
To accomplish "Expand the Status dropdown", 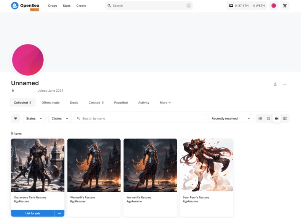I will click(34, 118).
